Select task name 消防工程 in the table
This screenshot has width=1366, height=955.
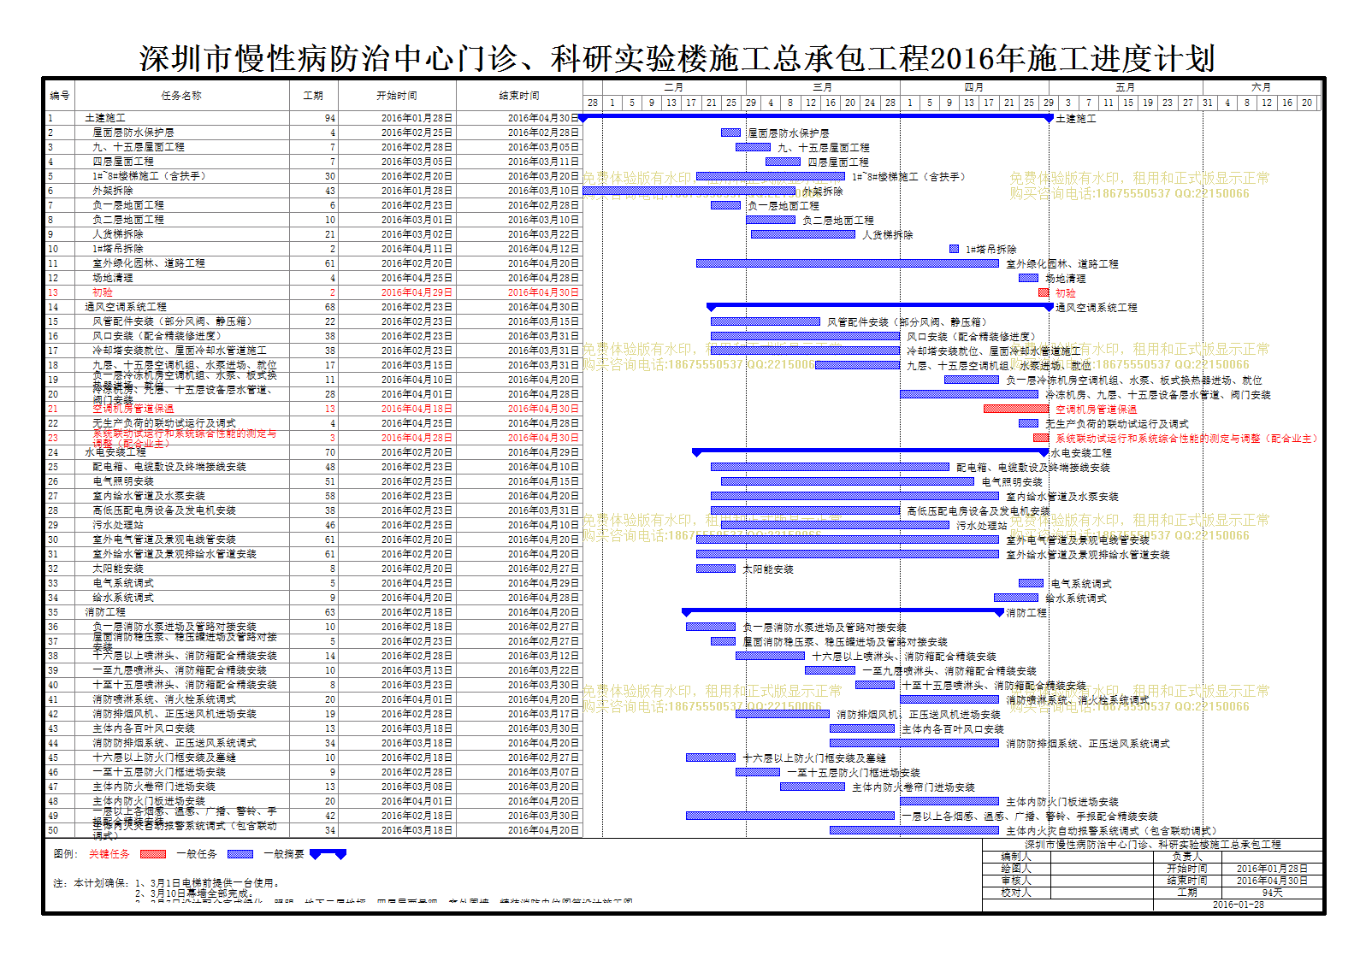click(105, 612)
